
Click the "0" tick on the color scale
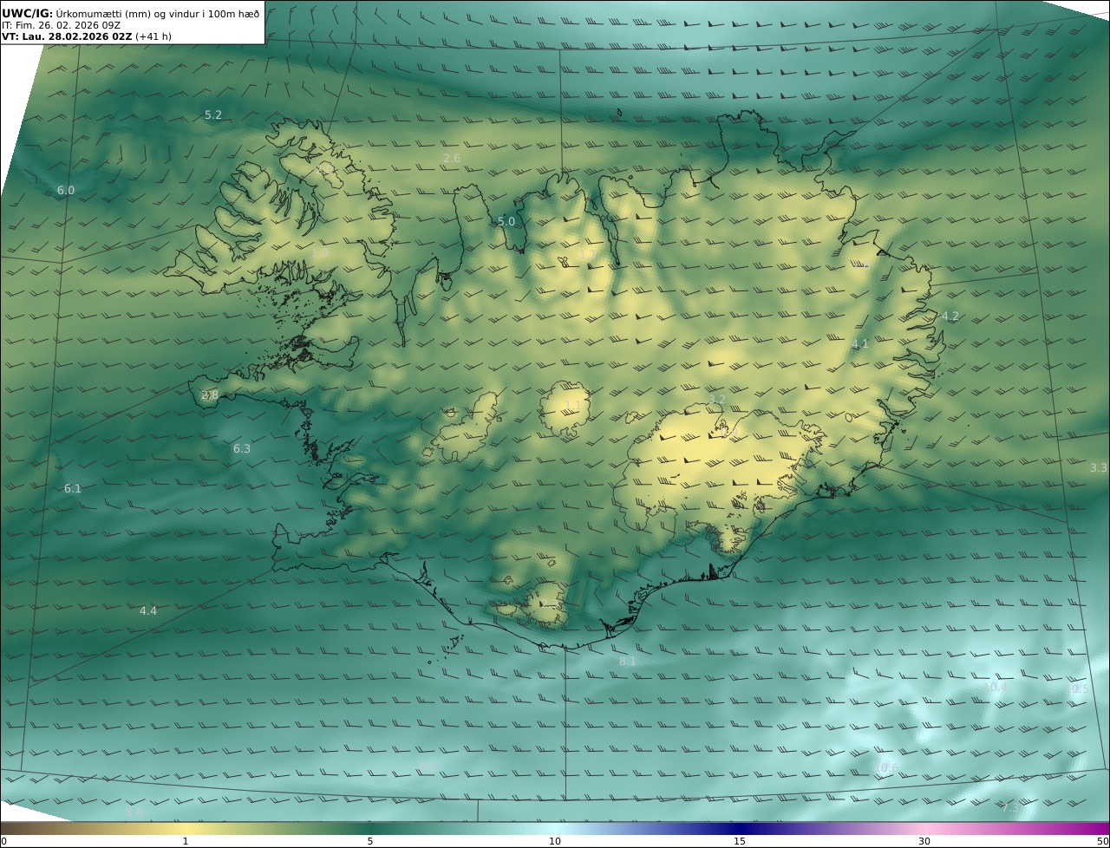coord(3,841)
